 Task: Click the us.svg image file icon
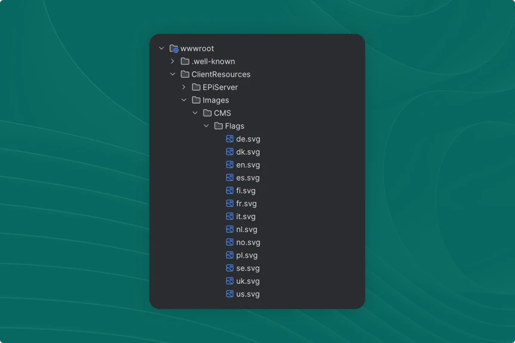coord(229,294)
